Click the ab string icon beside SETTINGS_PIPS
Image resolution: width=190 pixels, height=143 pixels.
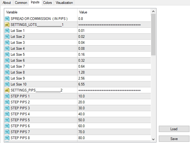coord(7,90)
